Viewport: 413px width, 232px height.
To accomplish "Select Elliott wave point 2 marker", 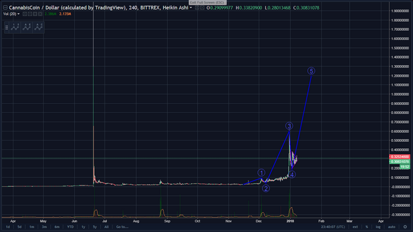I will tap(266, 188).
